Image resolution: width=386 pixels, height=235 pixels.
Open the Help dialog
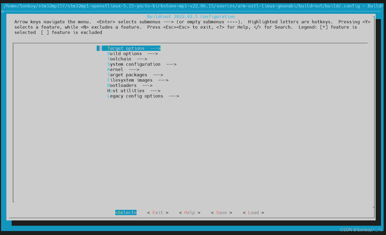coord(189,212)
